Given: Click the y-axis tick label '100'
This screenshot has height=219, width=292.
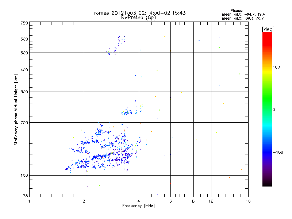Looking at the screenshot, I should [x=24, y=176].
